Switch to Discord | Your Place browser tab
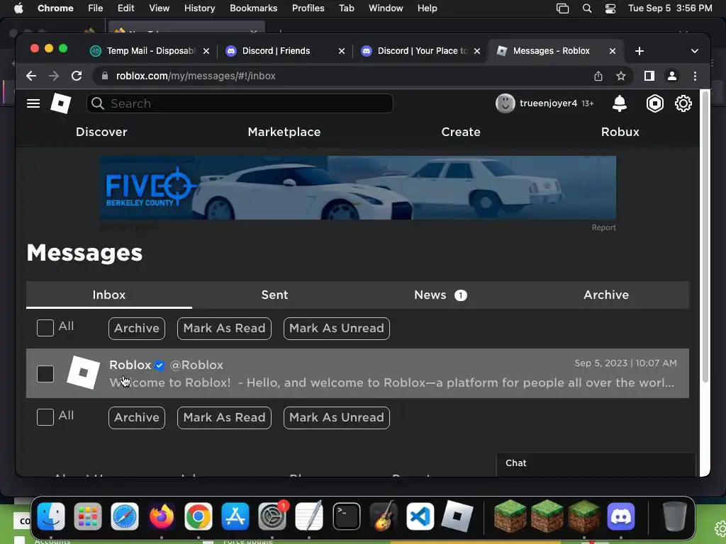 click(x=420, y=51)
